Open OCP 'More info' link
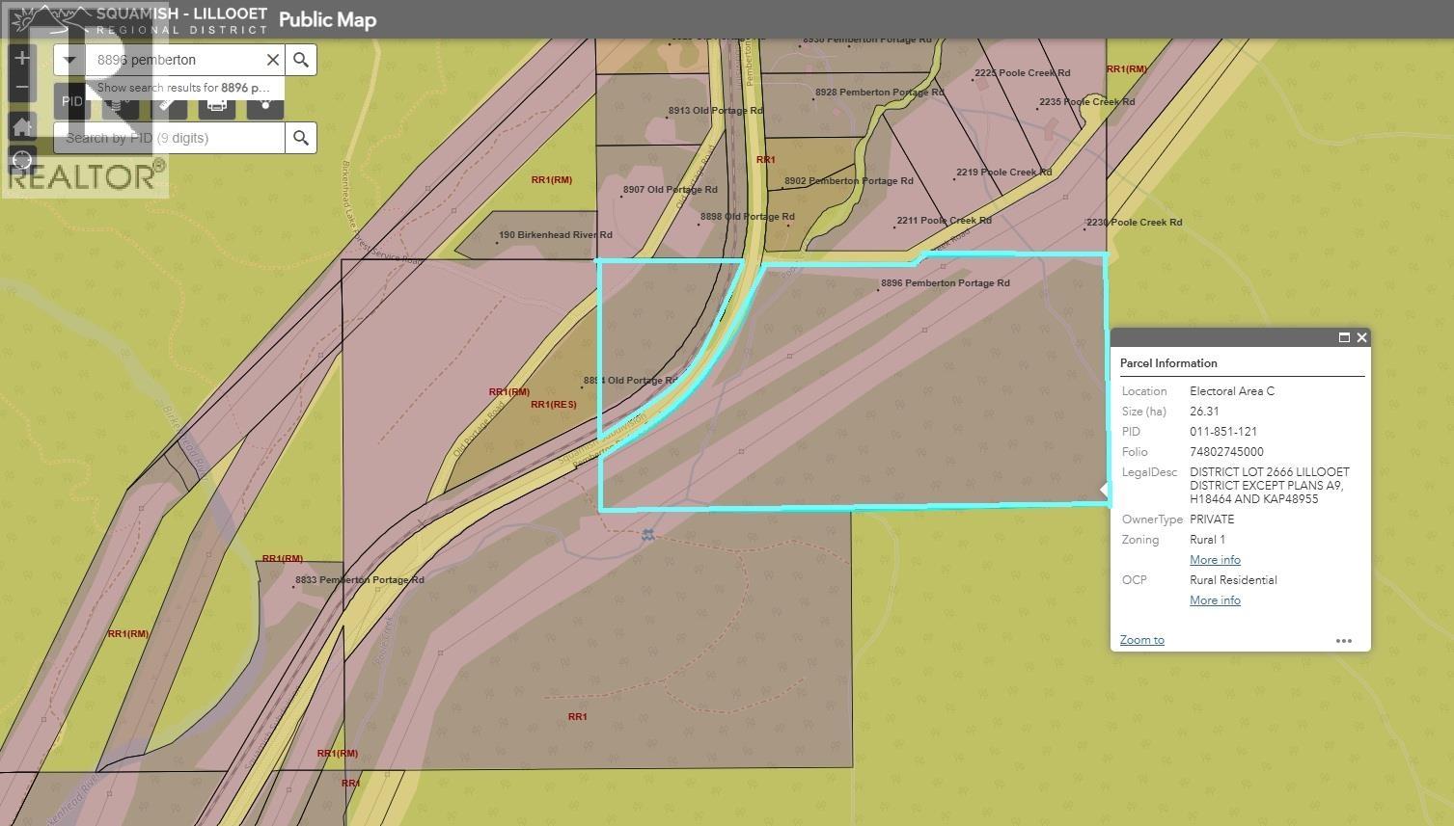Screen dimensions: 1454x826 pyautogui.click(x=1215, y=600)
